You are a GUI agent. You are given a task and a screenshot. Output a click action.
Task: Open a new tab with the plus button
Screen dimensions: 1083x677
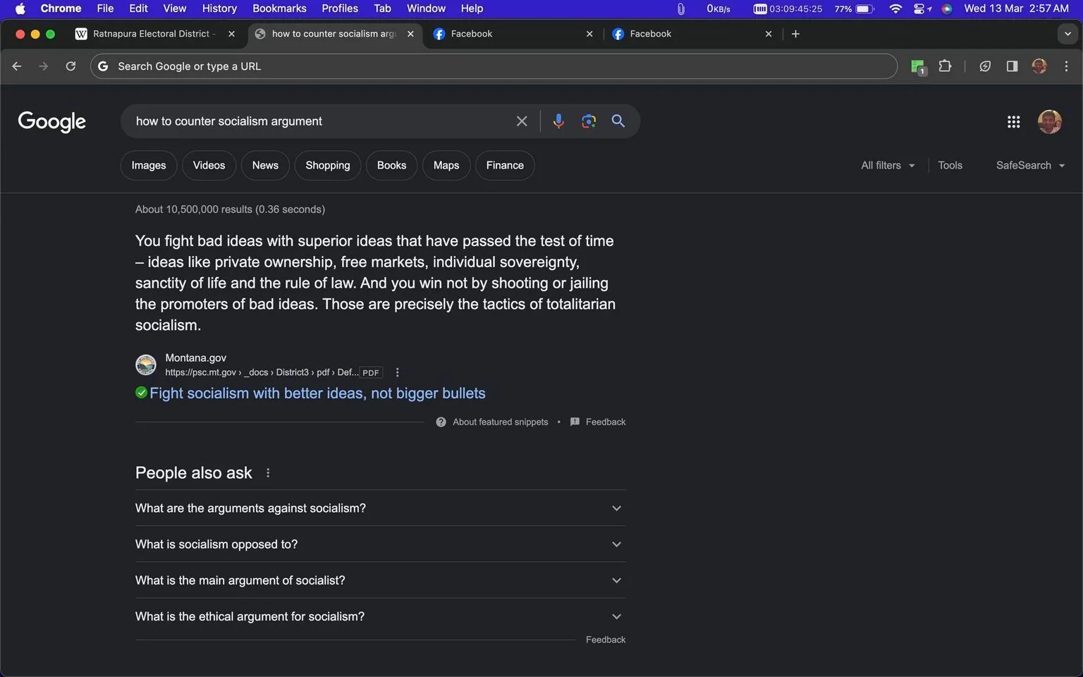(795, 34)
